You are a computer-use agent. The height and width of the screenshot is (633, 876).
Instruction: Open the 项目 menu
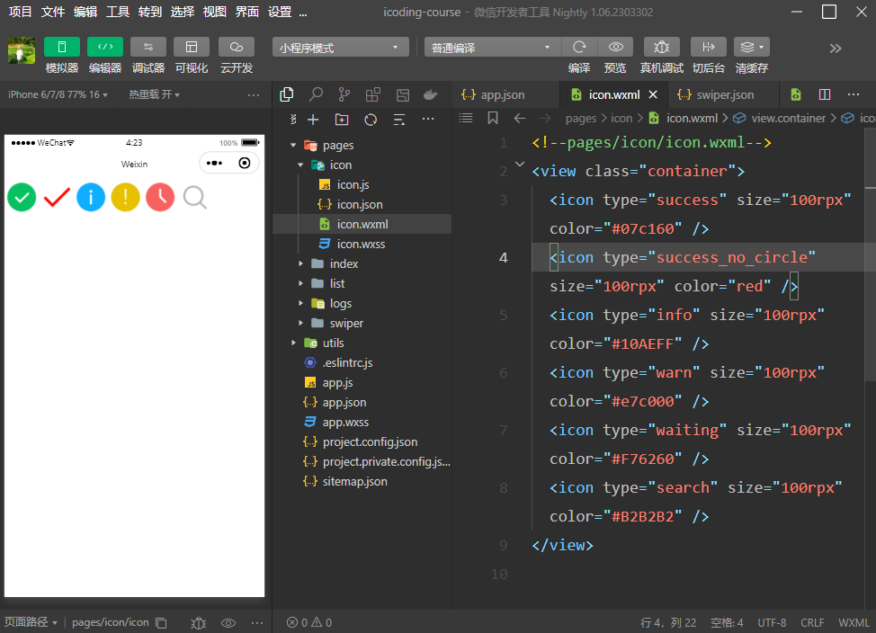point(20,12)
